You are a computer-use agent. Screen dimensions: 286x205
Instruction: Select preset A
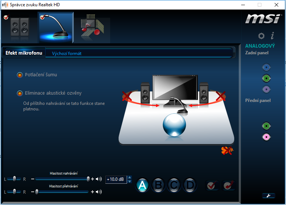pyautogui.click(x=142, y=185)
